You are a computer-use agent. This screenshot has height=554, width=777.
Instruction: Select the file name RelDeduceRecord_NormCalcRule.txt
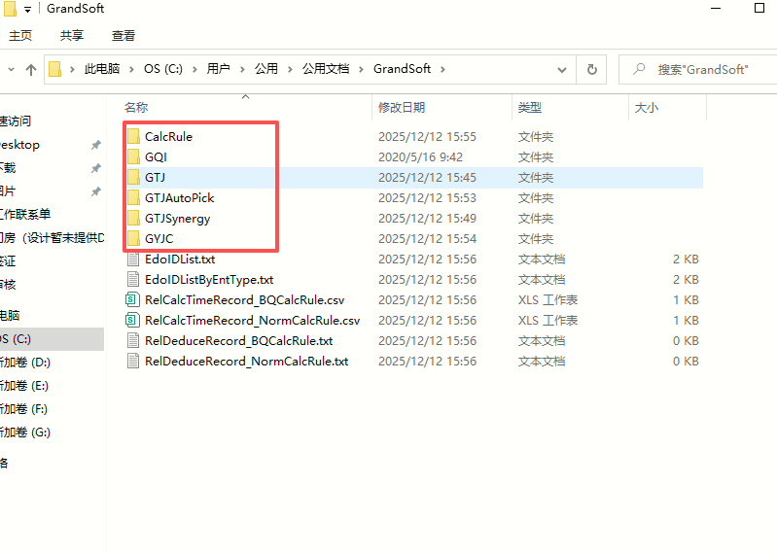pyautogui.click(x=246, y=362)
